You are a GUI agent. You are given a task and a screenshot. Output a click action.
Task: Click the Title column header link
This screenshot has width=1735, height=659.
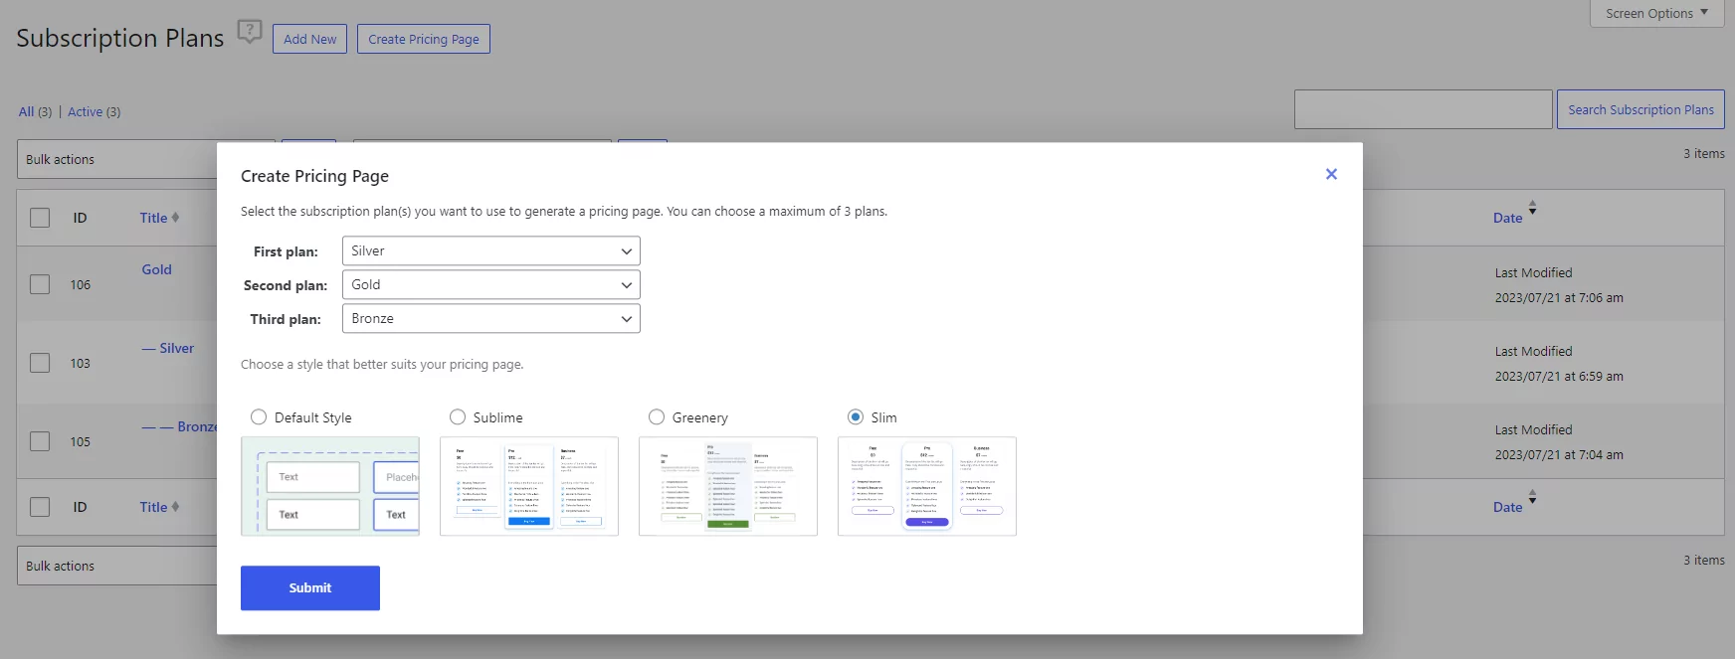(x=153, y=218)
